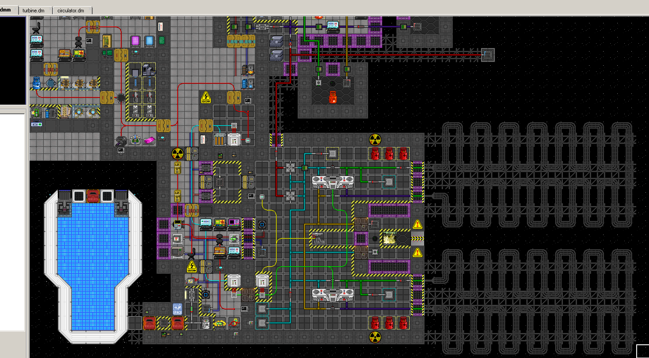649x358 pixels.
Task: Select the middle red canister in the top row
Action: click(389, 154)
